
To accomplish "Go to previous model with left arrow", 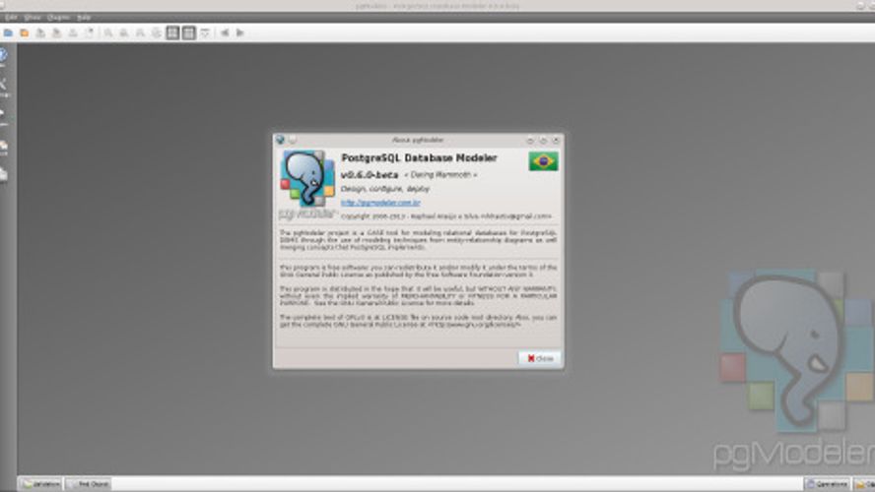I will click(x=225, y=32).
